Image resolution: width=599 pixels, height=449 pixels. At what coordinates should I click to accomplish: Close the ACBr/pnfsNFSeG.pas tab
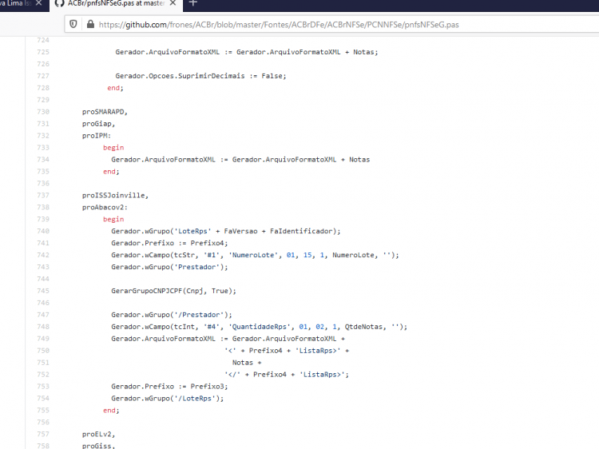[173, 3]
